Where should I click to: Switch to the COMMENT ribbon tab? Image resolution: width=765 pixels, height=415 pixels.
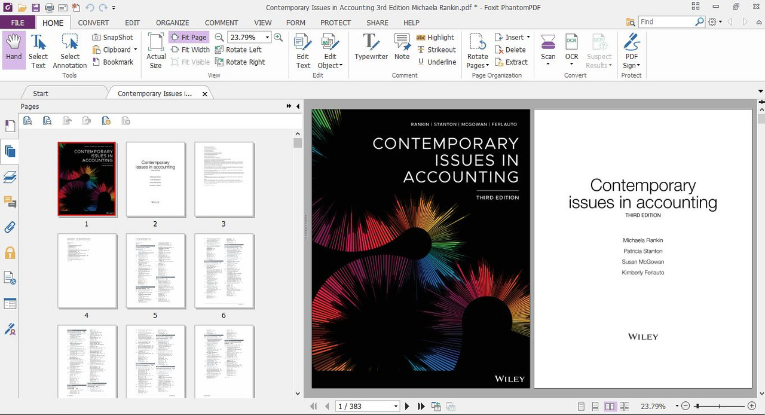point(222,23)
